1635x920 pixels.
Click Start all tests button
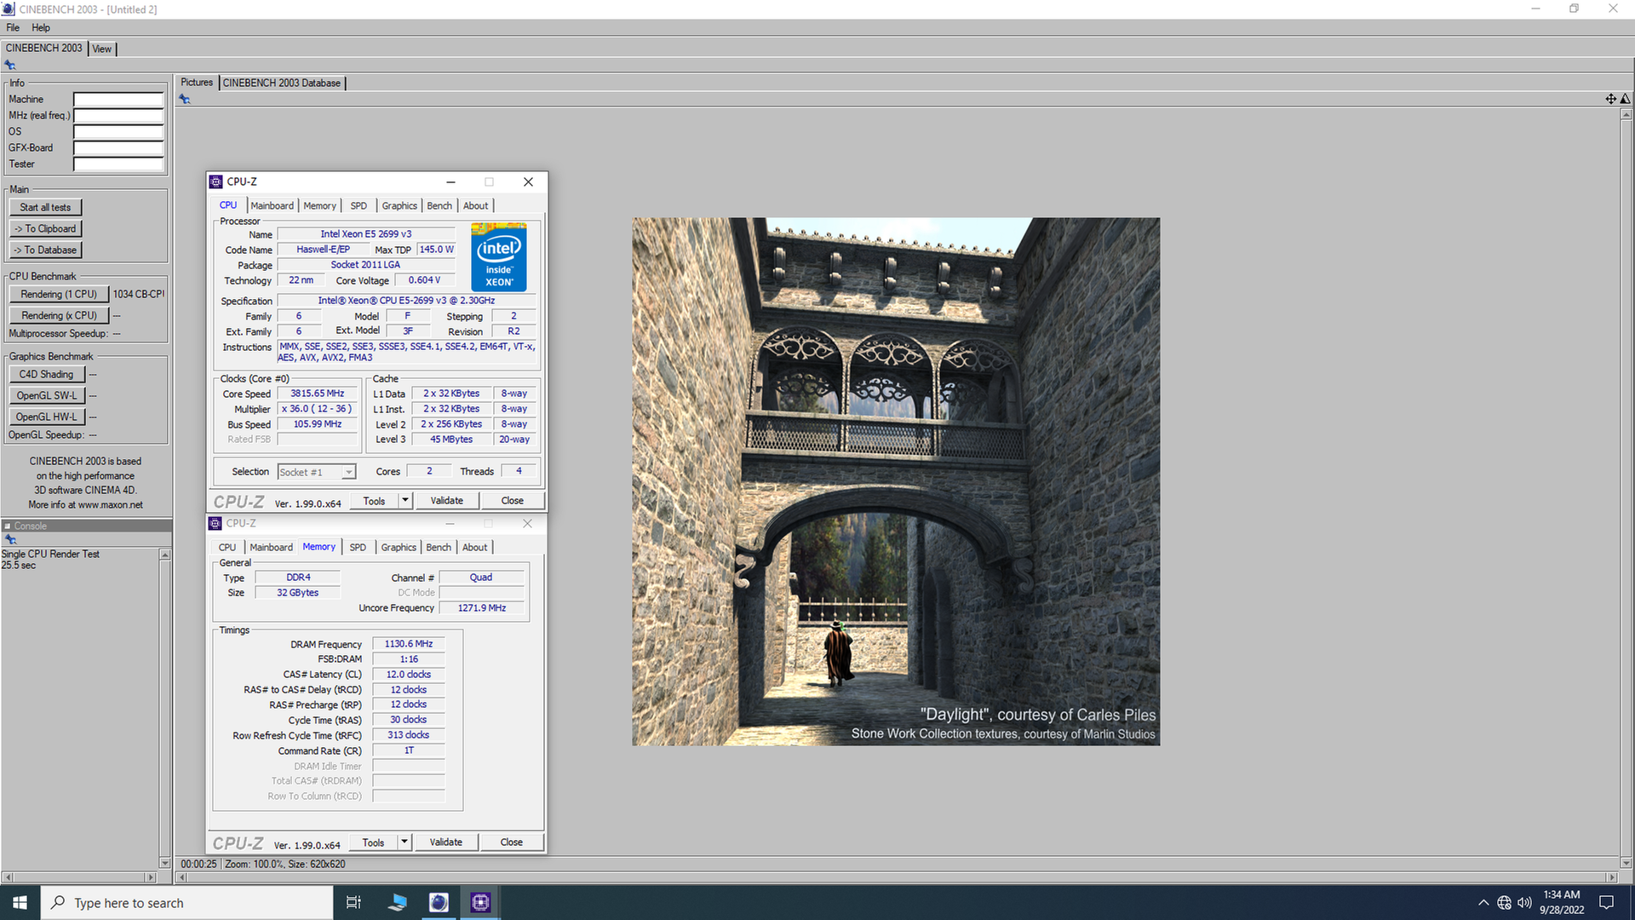tap(45, 207)
